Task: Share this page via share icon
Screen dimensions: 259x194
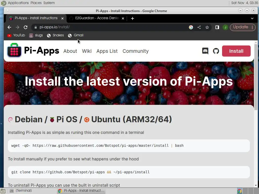Action: tap(199, 27)
